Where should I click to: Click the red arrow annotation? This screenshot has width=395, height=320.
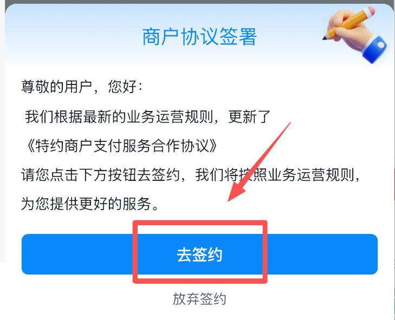(259, 162)
